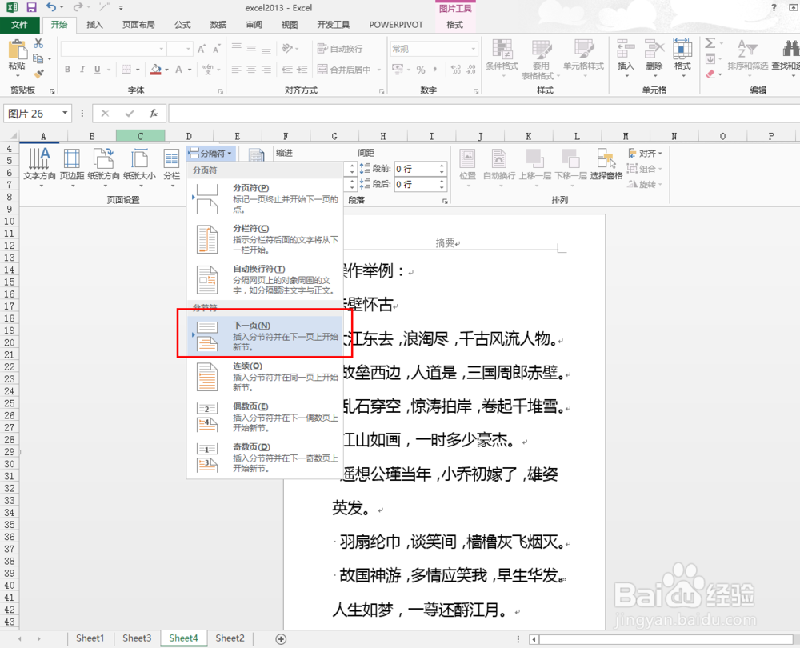Choose 连续(O) continuous section break
Screen dimensions: 800x648
point(265,376)
